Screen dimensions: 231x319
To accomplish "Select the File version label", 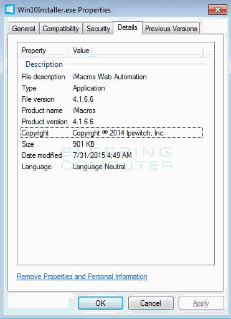I will (x=38, y=99).
